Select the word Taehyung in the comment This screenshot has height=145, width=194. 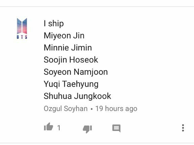tap(80, 84)
